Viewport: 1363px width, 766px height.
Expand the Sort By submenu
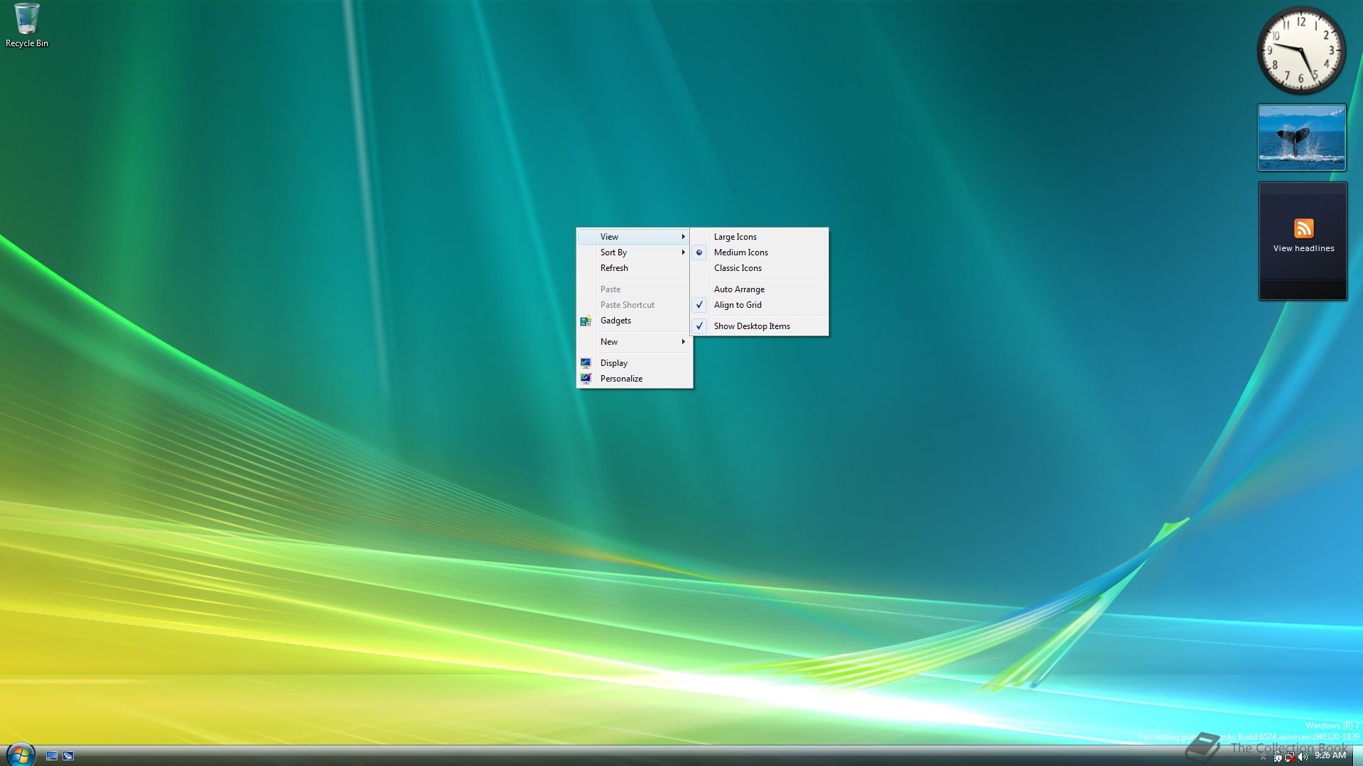pyautogui.click(x=635, y=252)
